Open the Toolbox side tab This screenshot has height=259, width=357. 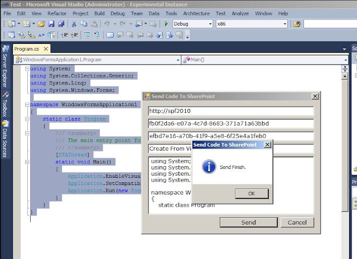tap(5, 104)
